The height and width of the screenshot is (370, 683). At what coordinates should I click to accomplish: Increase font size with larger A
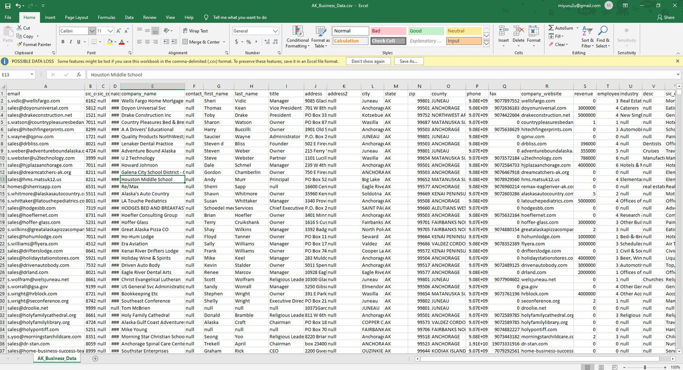(119, 31)
